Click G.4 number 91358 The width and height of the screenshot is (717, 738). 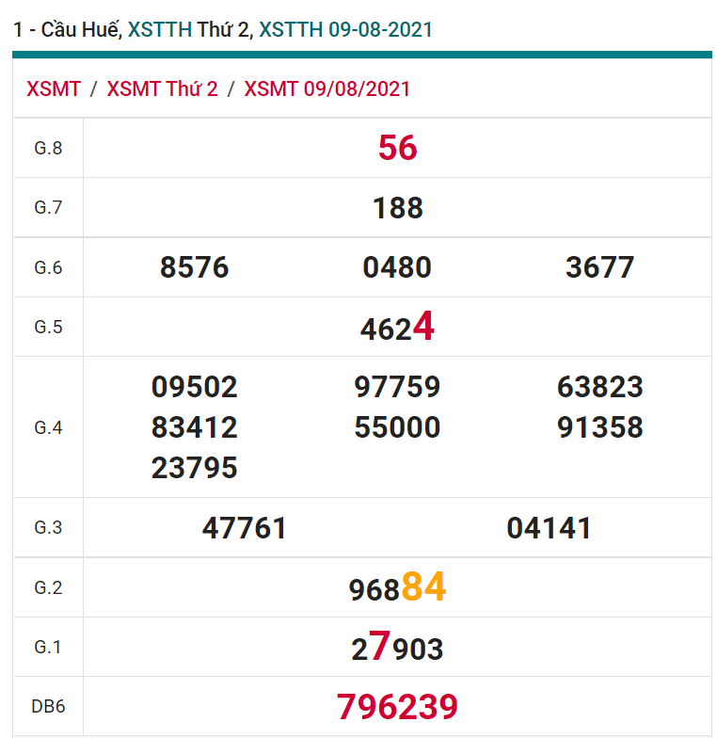click(599, 427)
